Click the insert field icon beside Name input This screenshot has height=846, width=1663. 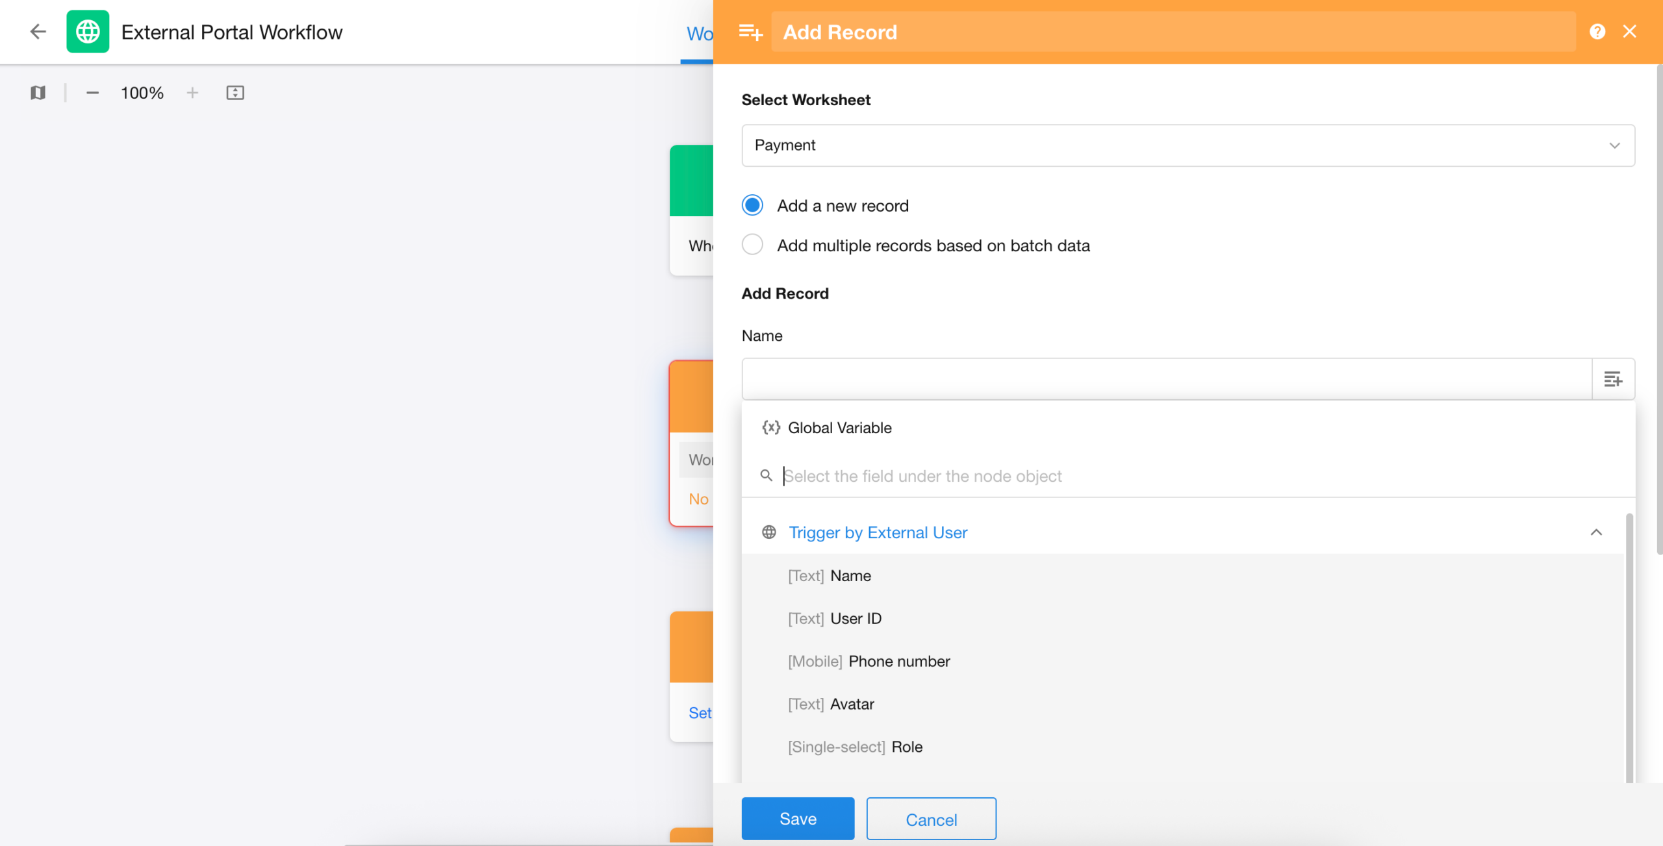(1613, 379)
